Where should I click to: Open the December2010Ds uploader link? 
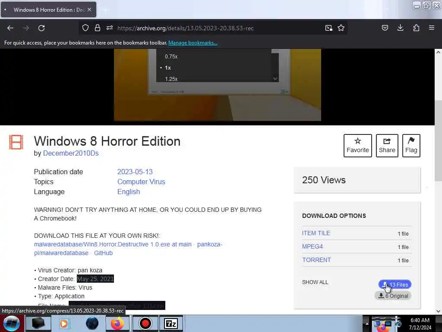pos(71,153)
